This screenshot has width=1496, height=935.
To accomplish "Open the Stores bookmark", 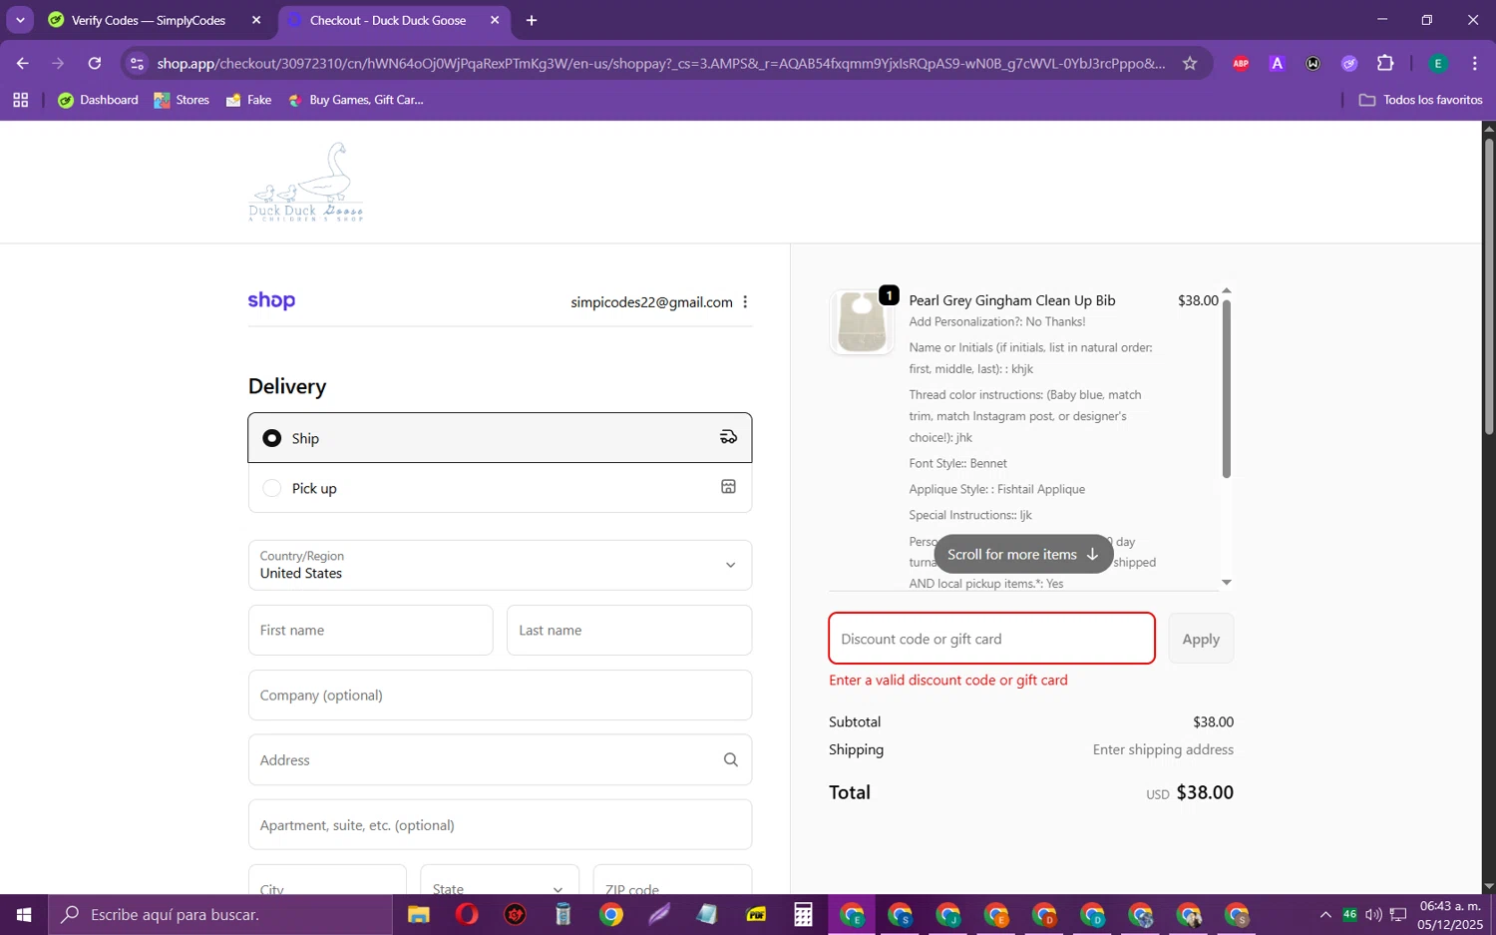I will click(182, 100).
